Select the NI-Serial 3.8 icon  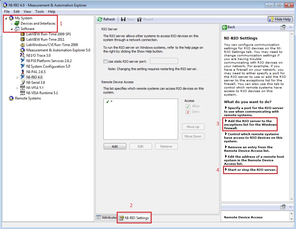23,82
